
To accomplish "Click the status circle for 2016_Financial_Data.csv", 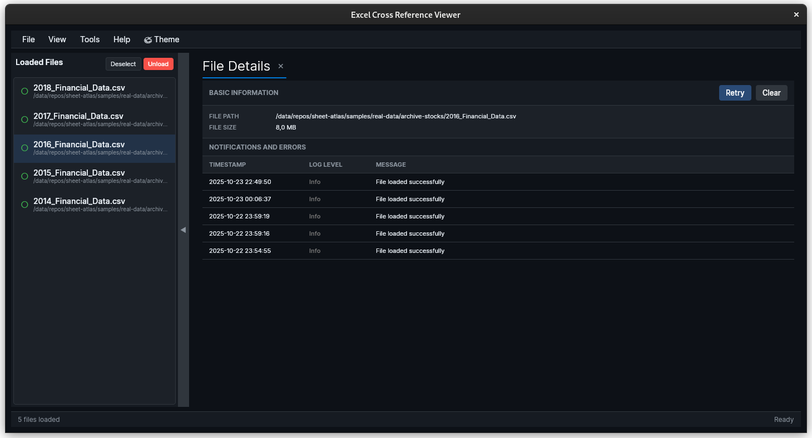I will pos(24,148).
